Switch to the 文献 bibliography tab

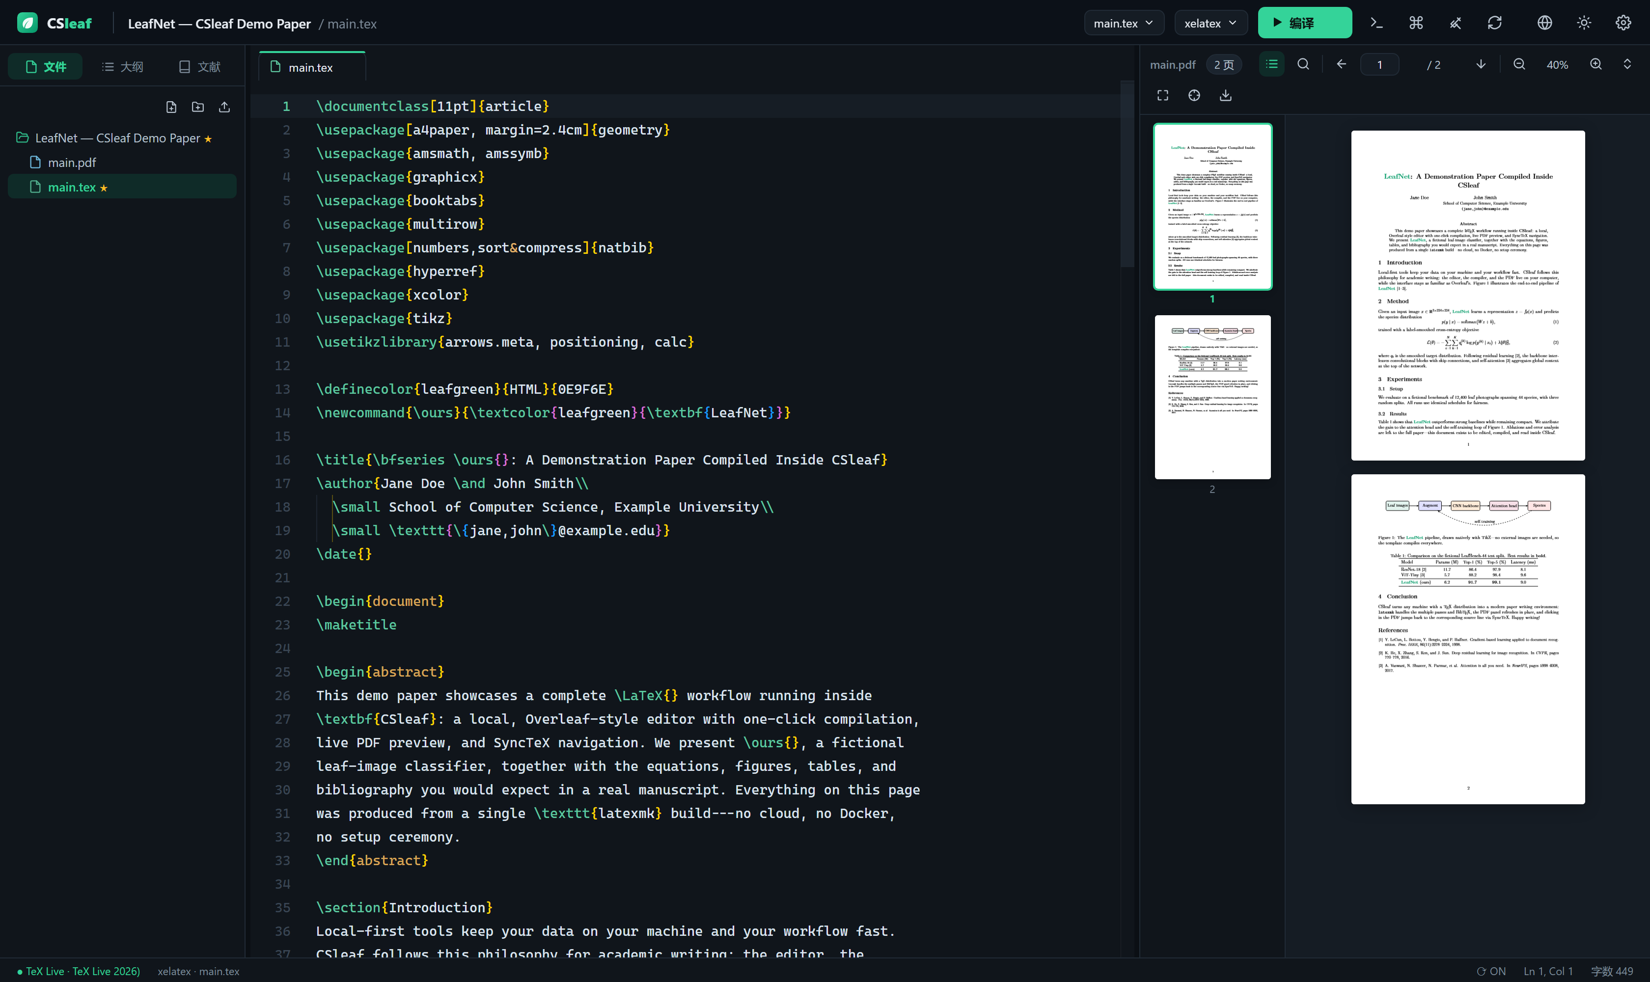(199, 67)
